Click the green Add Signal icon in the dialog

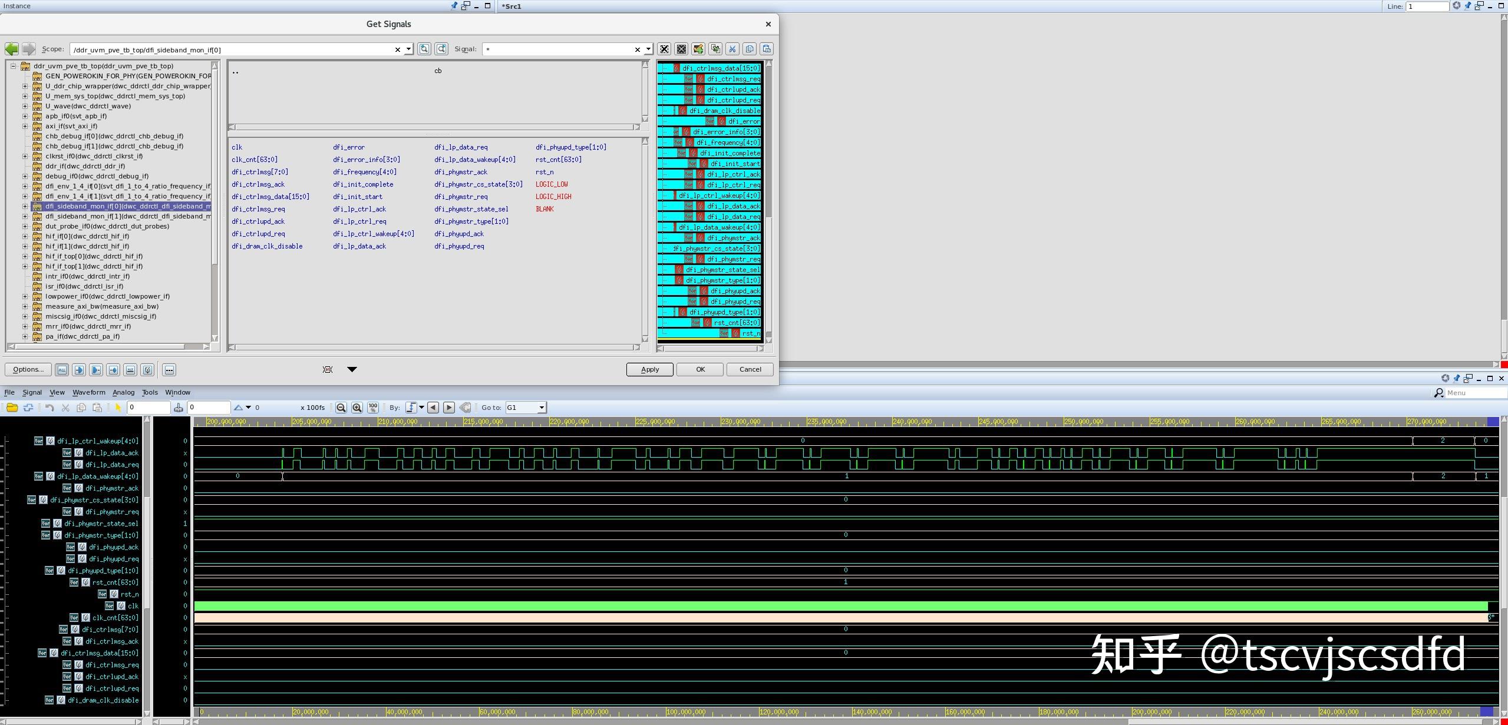click(698, 49)
